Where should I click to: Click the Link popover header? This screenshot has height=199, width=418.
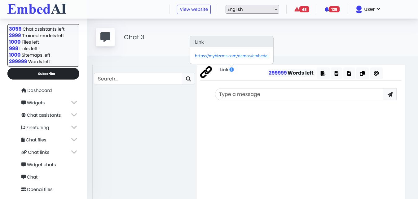click(x=231, y=42)
